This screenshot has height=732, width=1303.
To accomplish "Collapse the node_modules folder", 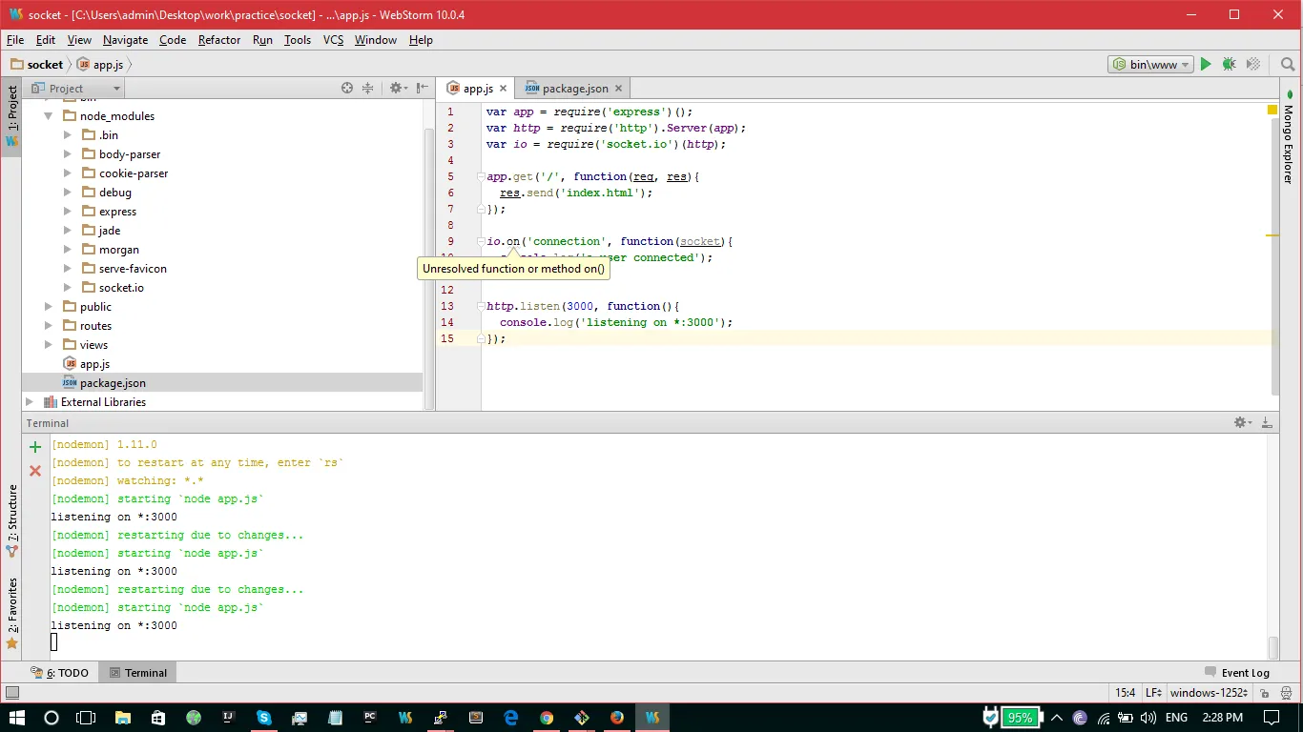I will (49, 116).
